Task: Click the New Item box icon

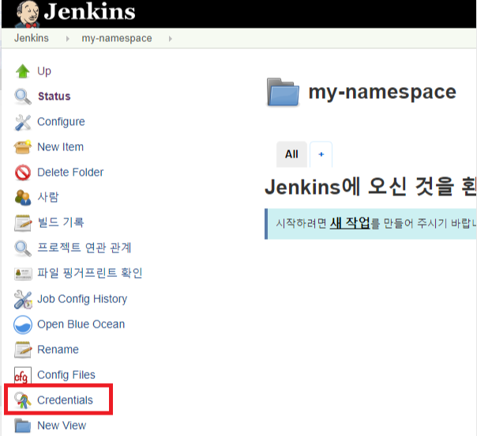Action: pos(23,147)
